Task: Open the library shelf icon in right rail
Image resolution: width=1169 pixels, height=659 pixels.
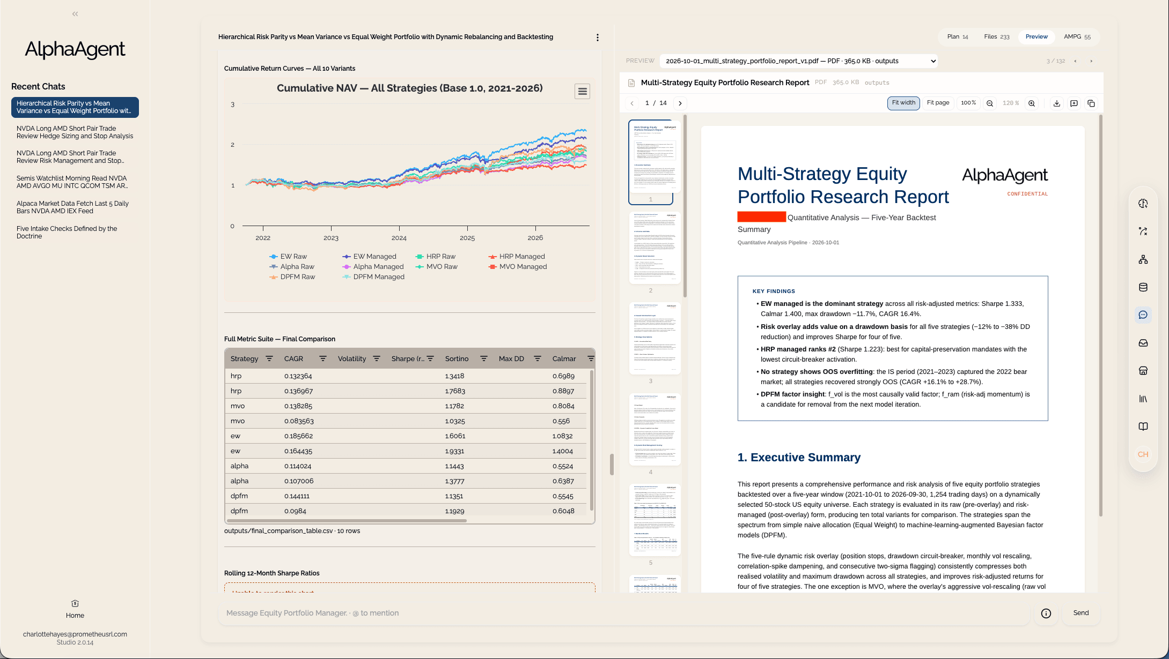Action: 1143,399
